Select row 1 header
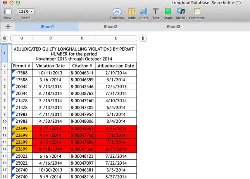 (5, 53)
